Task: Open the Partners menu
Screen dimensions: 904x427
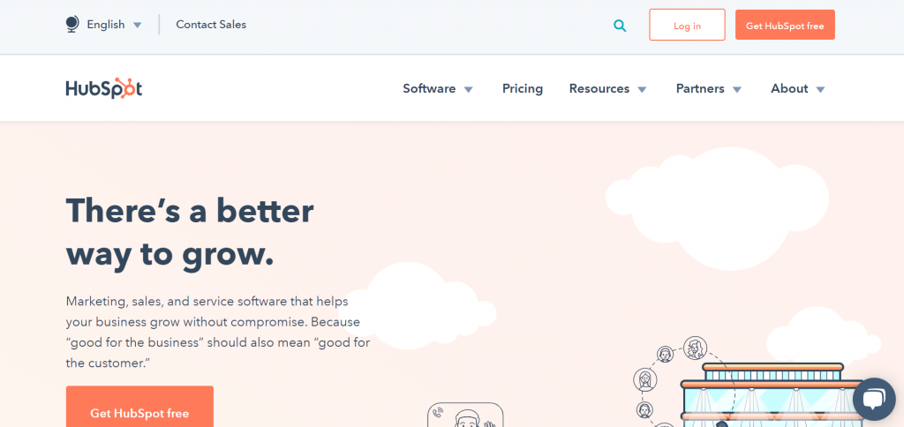Action: (700, 89)
